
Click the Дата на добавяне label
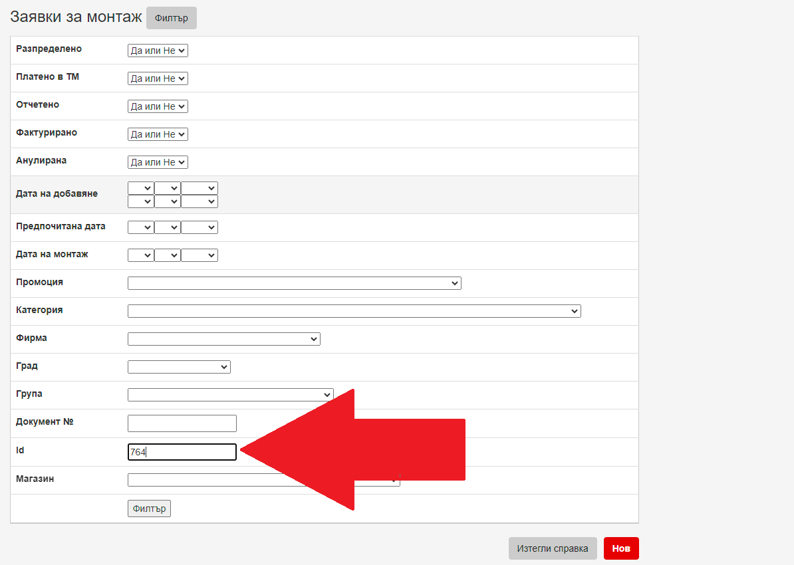(57, 193)
